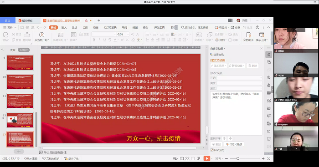Click the Redo arrow icon

[45, 27]
